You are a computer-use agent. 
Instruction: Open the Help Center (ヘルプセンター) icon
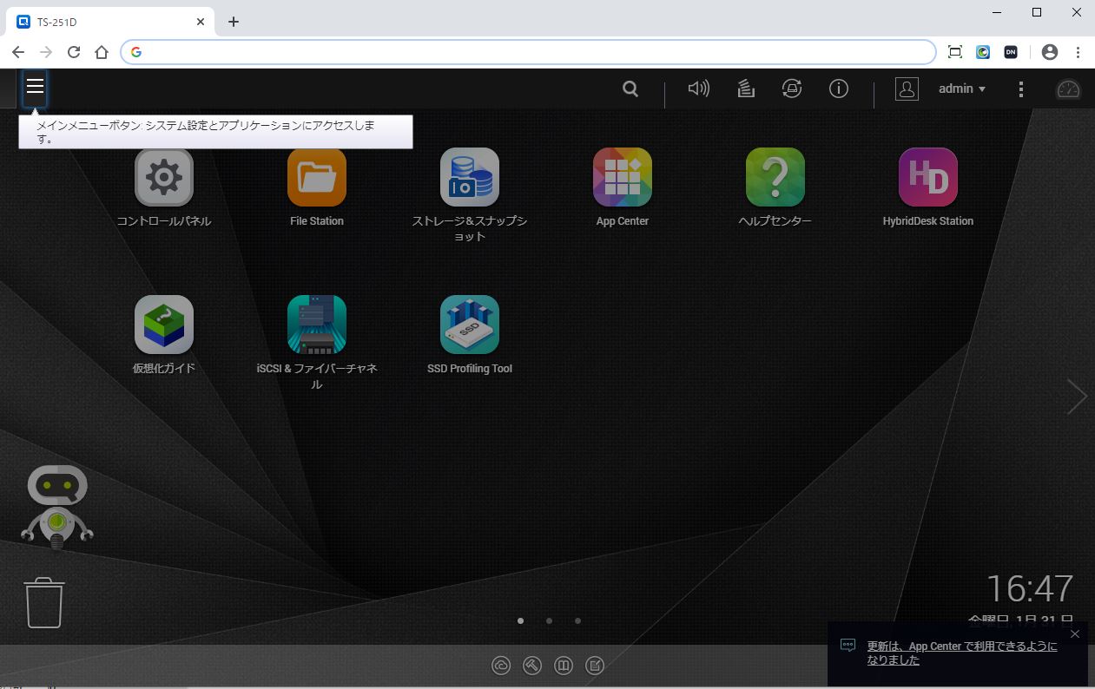775,178
